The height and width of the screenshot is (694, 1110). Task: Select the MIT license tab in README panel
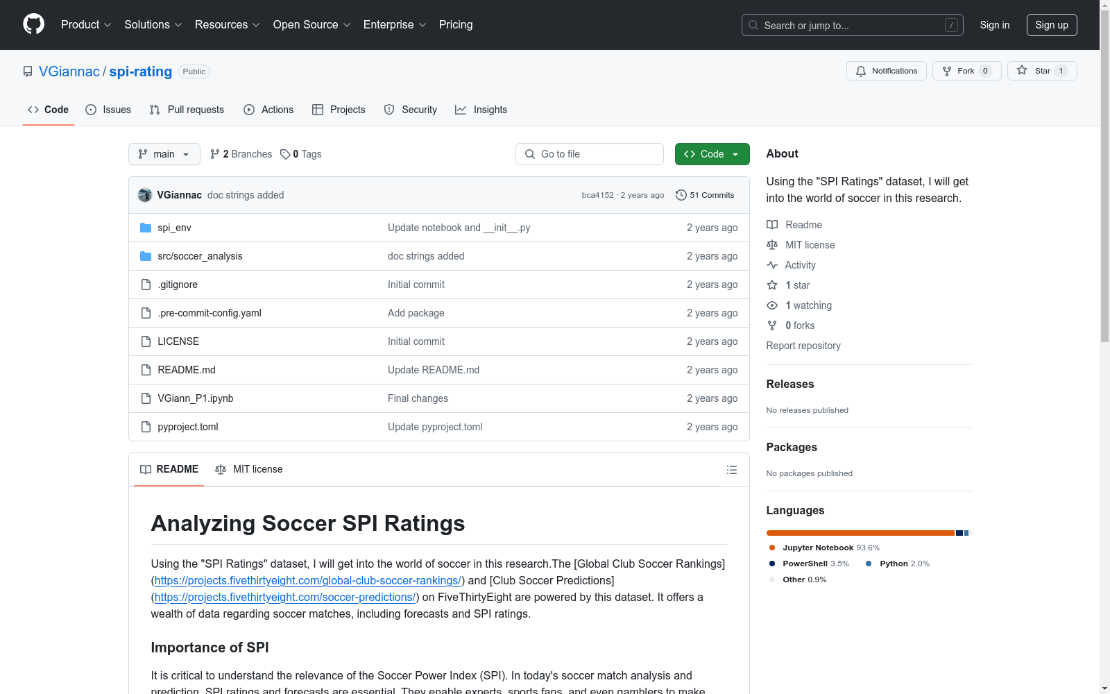tap(249, 469)
